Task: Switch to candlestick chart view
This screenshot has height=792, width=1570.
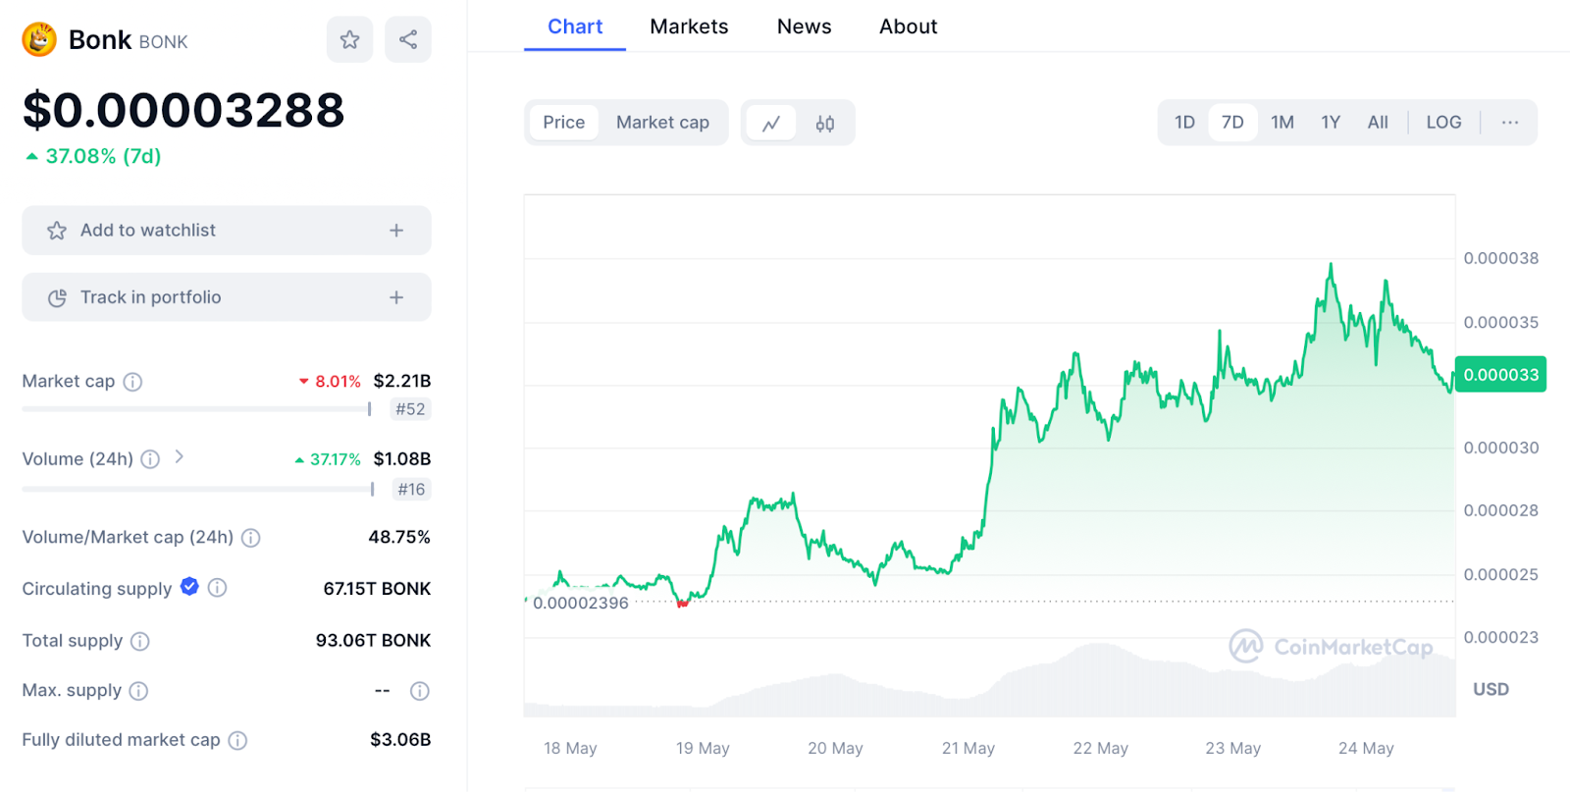Action: pyautogui.click(x=825, y=123)
